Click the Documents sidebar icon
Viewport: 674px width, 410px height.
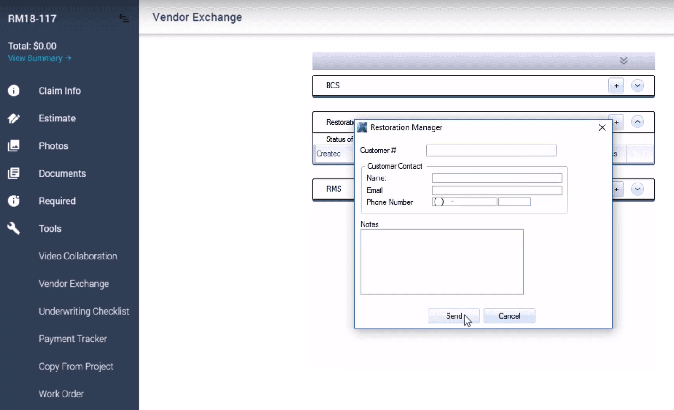click(14, 173)
